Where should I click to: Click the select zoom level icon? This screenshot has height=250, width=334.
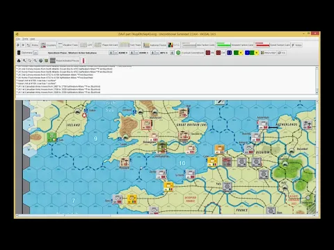point(30,60)
